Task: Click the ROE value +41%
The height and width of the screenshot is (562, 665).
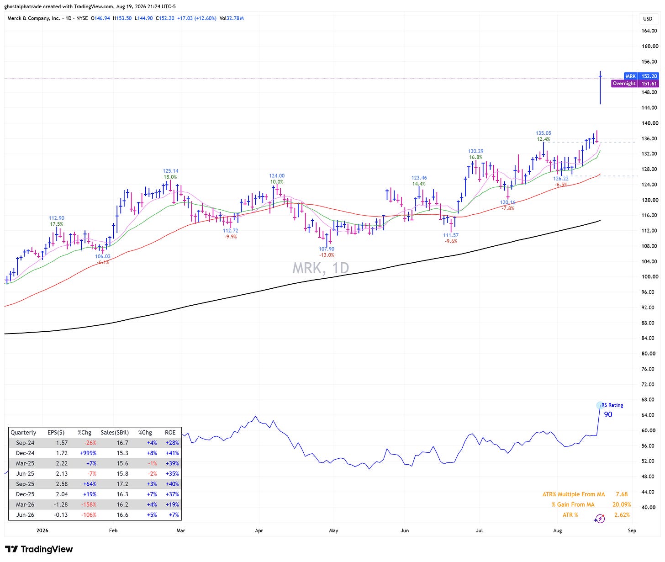Action: click(172, 453)
